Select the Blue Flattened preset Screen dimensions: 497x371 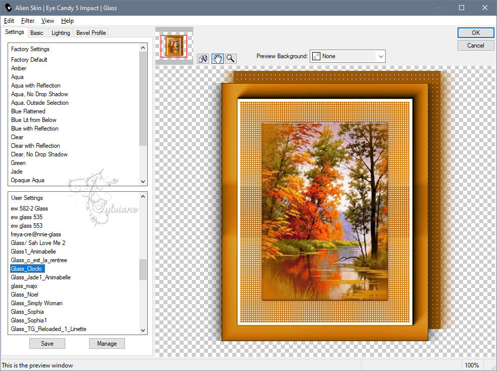coord(28,111)
